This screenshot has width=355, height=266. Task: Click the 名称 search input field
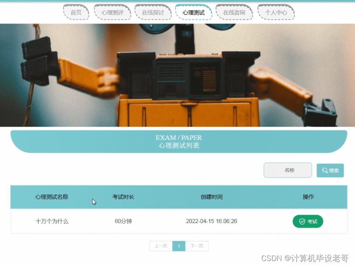288,170
